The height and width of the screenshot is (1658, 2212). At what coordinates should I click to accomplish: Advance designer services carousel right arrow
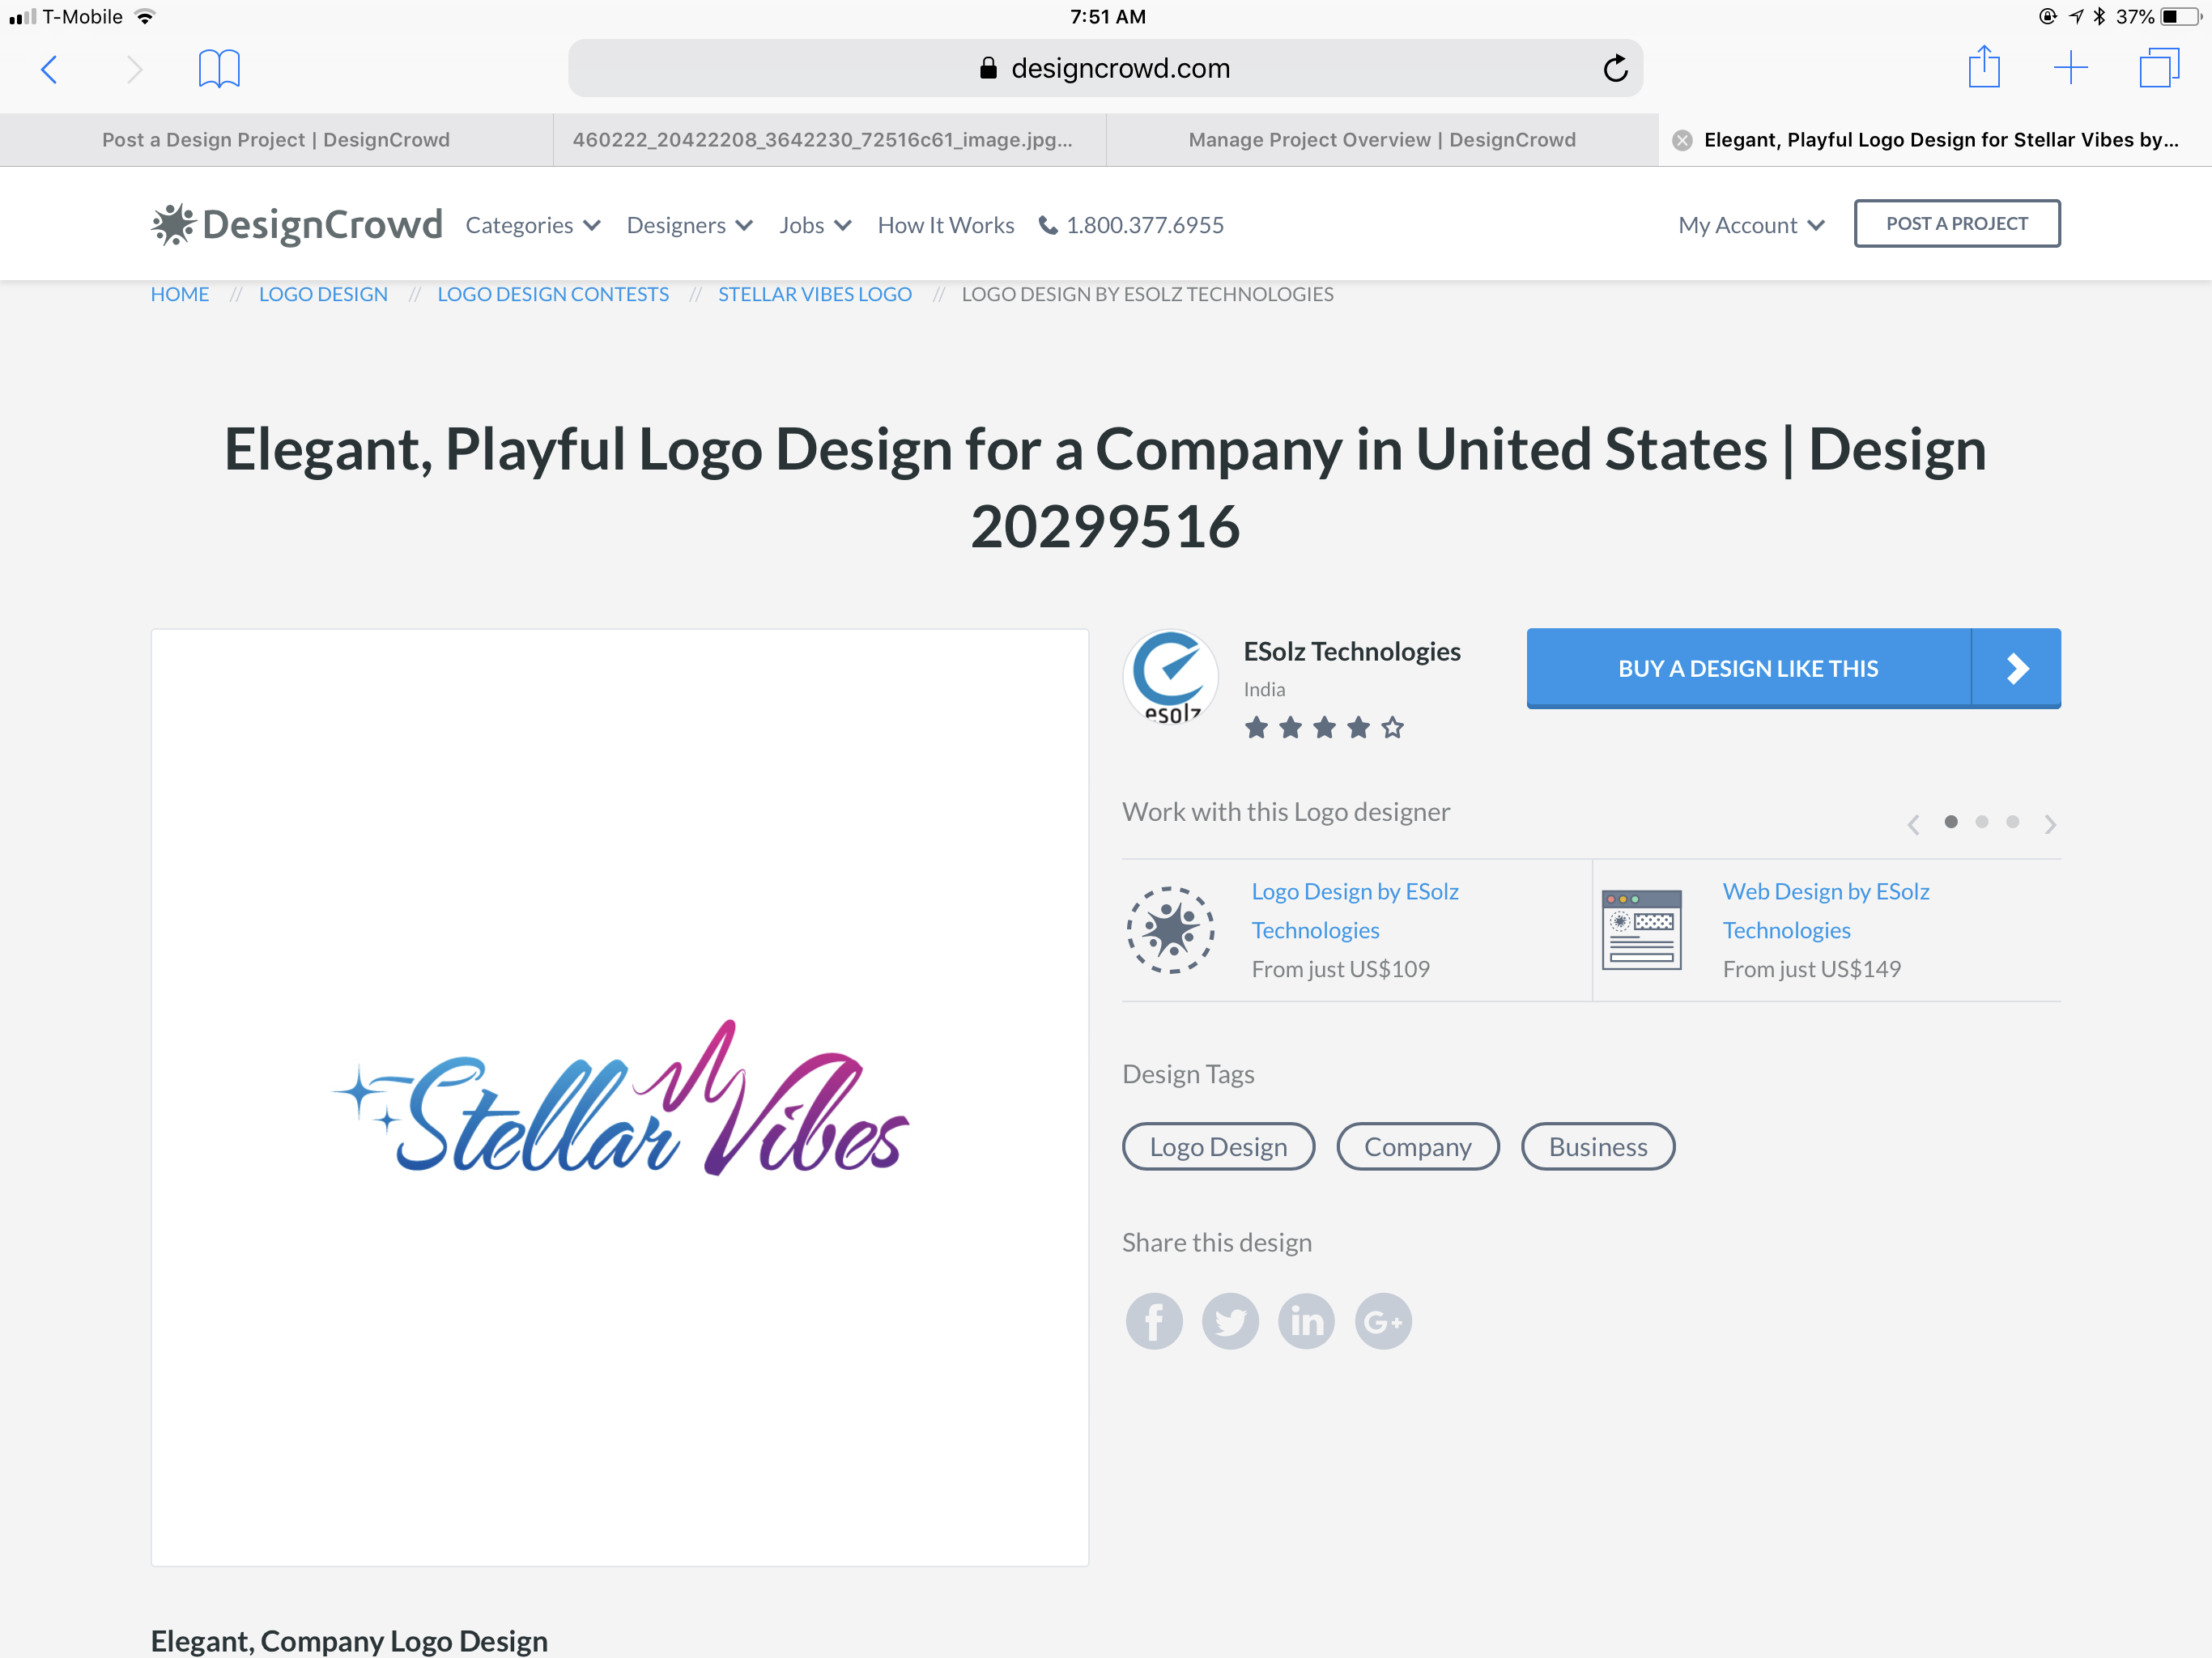(x=2050, y=824)
